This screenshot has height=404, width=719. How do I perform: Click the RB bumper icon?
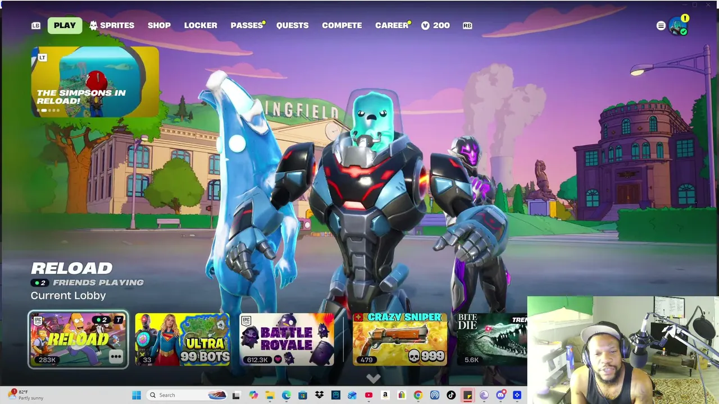[467, 25]
